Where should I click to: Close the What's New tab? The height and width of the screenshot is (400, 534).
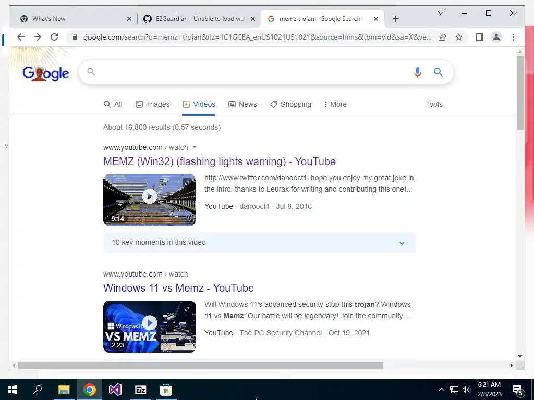[129, 19]
